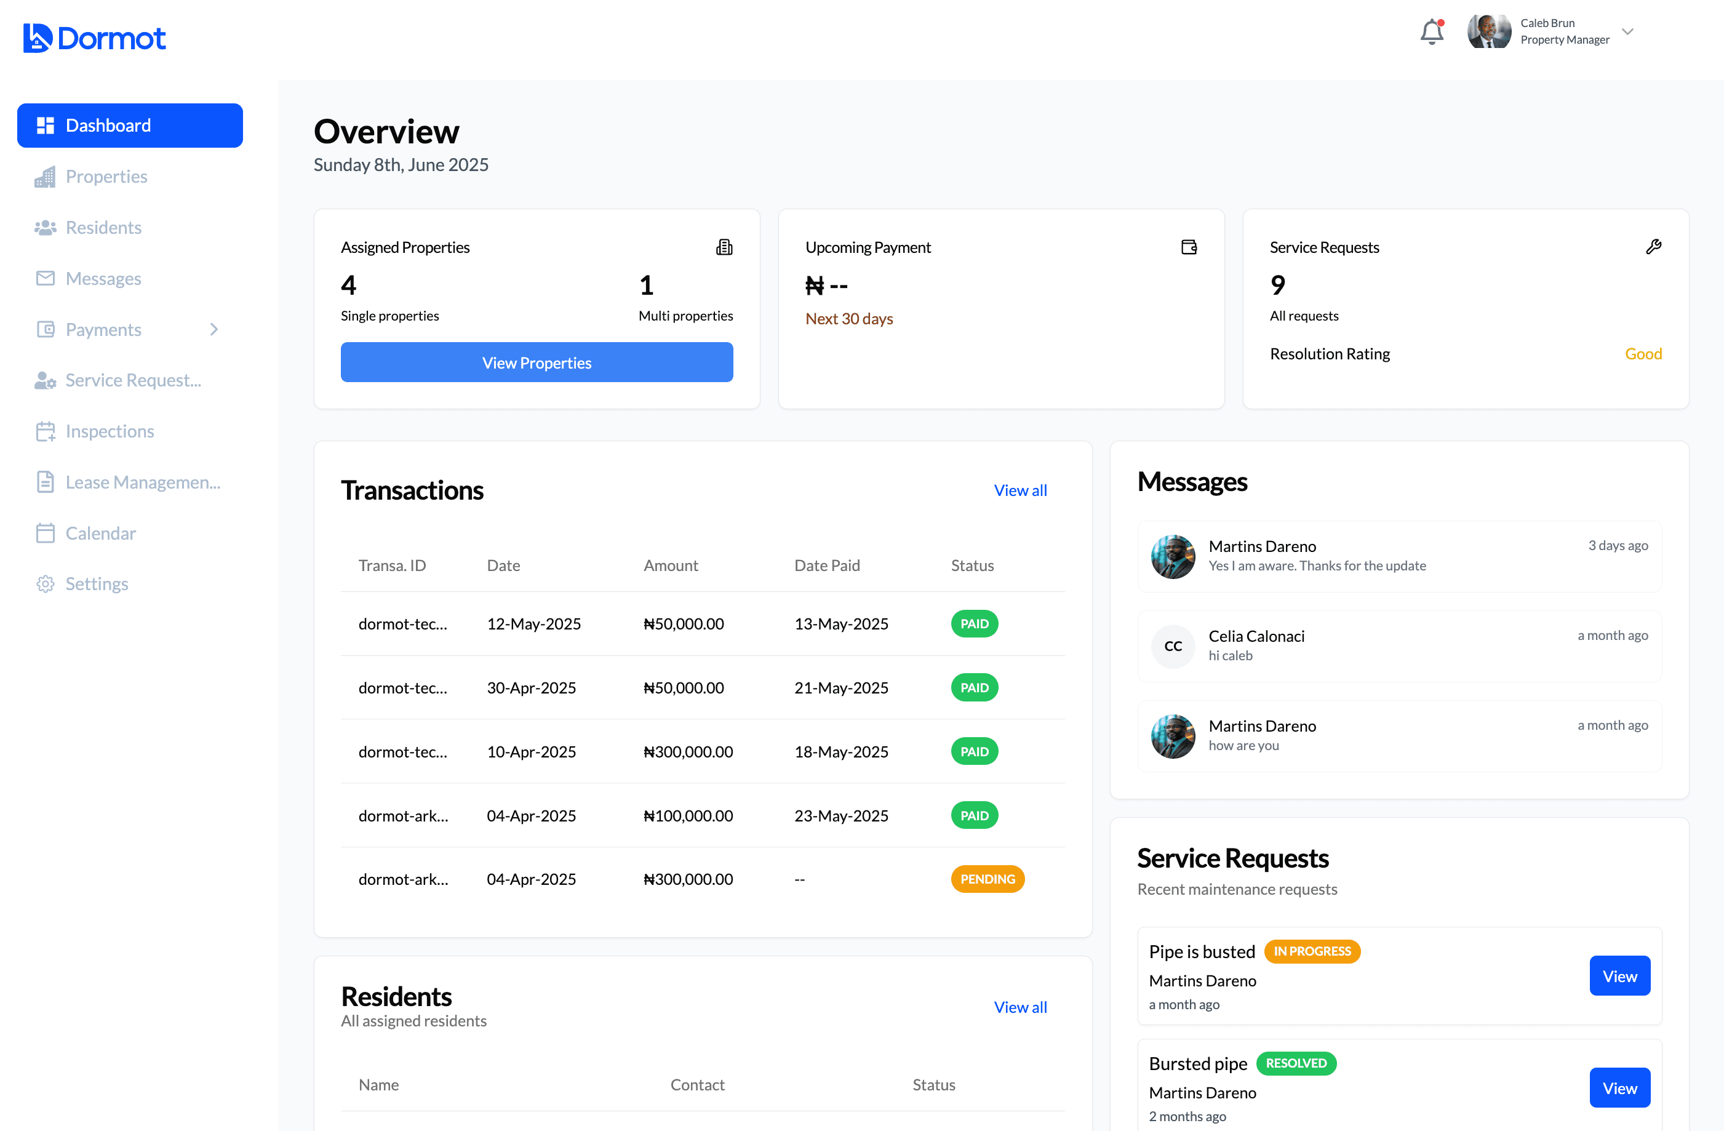Click the Resolution Rating labeled Good
Viewport: 1724px width, 1131px height.
point(1643,354)
